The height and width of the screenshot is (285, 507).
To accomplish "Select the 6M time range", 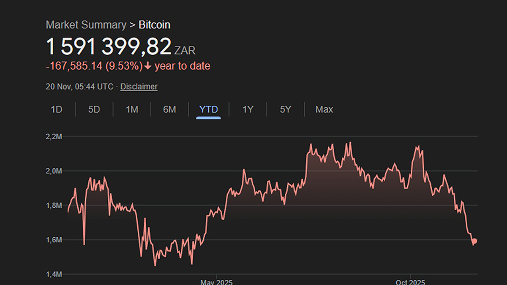I will [169, 109].
